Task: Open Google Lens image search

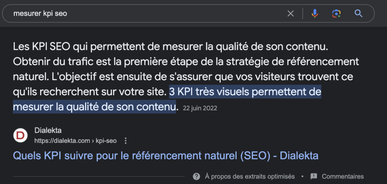Action: [336, 14]
